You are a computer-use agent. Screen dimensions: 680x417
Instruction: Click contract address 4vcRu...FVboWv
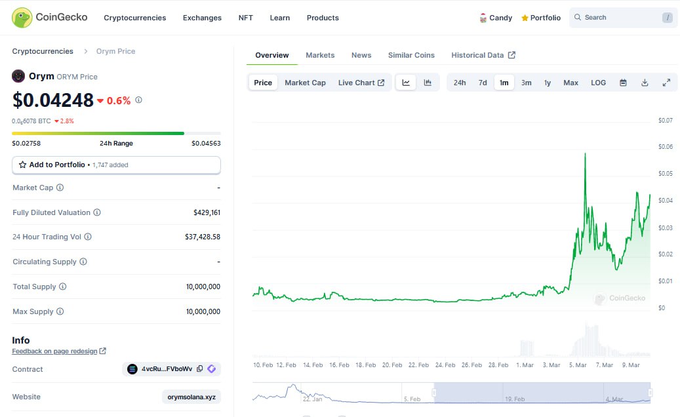[x=167, y=369]
